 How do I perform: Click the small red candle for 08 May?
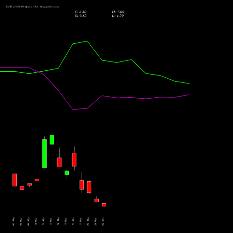click(x=29, y=185)
